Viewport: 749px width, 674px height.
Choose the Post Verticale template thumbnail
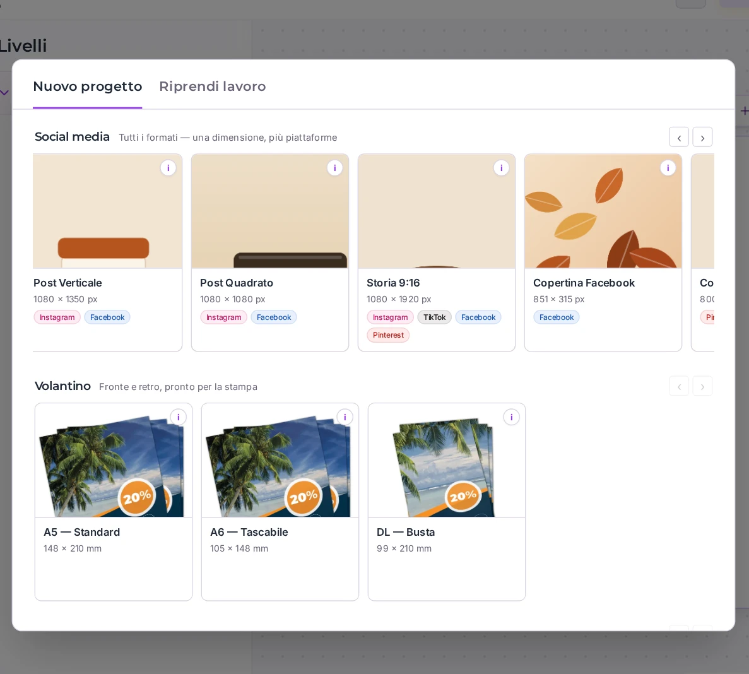pyautogui.click(x=107, y=211)
